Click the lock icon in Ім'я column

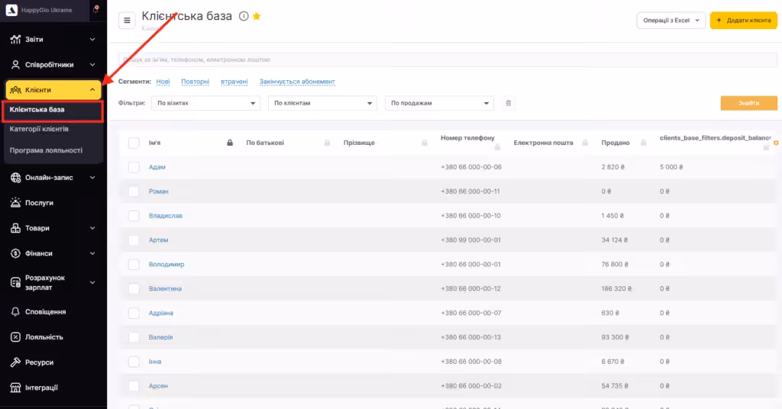pos(230,143)
